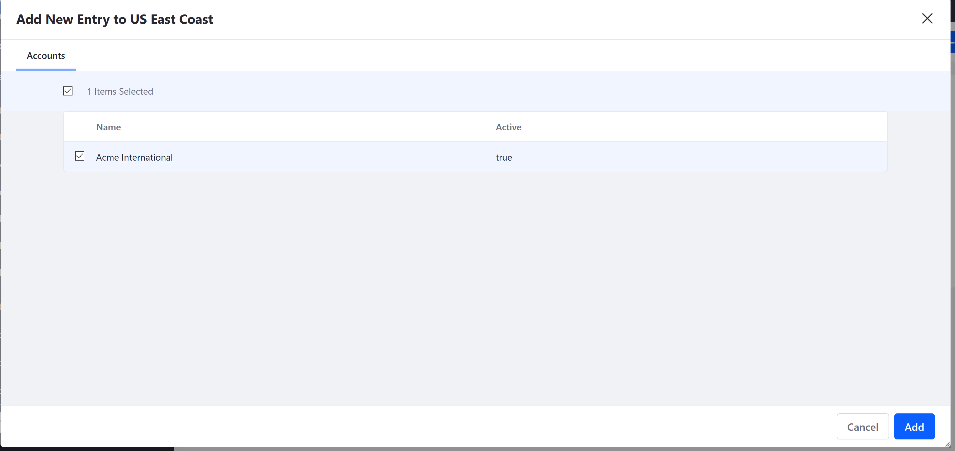View the 1 Items Selected indicator
The height and width of the screenshot is (451, 955).
tap(120, 91)
